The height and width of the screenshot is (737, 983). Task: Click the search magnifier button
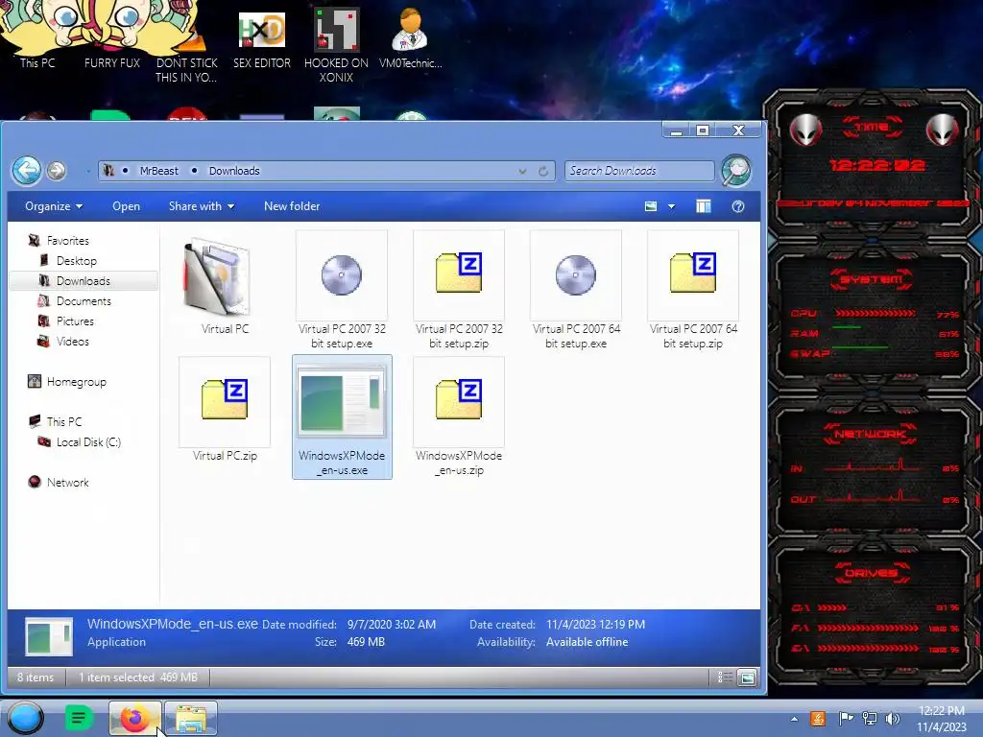pyautogui.click(x=736, y=171)
